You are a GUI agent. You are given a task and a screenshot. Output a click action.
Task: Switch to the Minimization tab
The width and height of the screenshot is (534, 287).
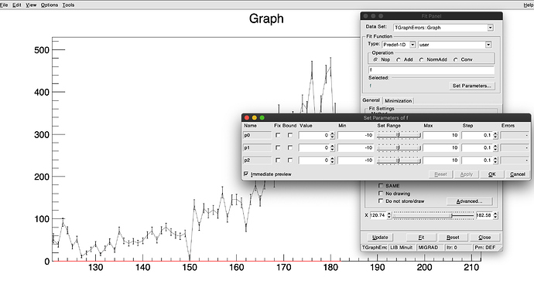click(398, 100)
